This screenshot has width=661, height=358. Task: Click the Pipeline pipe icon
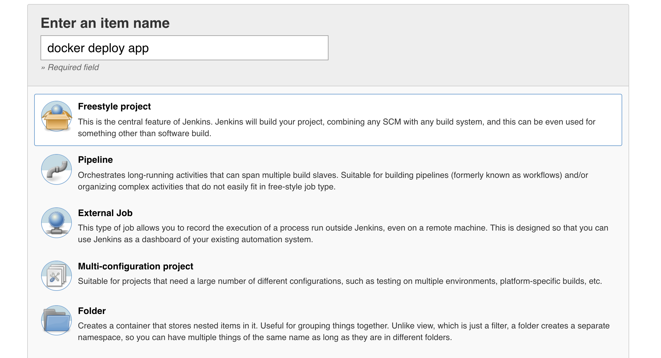pyautogui.click(x=56, y=169)
